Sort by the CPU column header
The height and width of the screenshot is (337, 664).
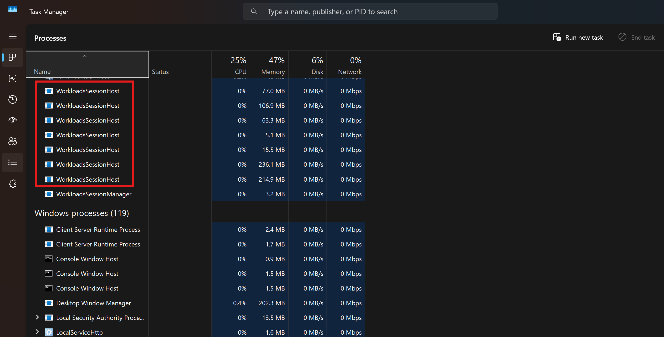pos(231,64)
